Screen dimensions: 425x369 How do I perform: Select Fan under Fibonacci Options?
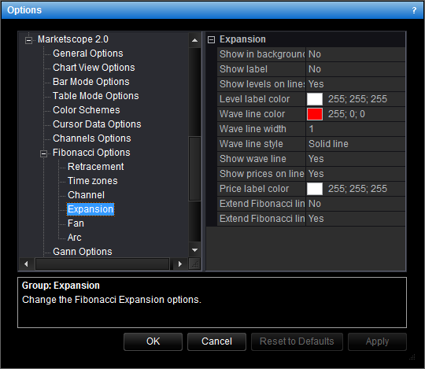pos(76,223)
